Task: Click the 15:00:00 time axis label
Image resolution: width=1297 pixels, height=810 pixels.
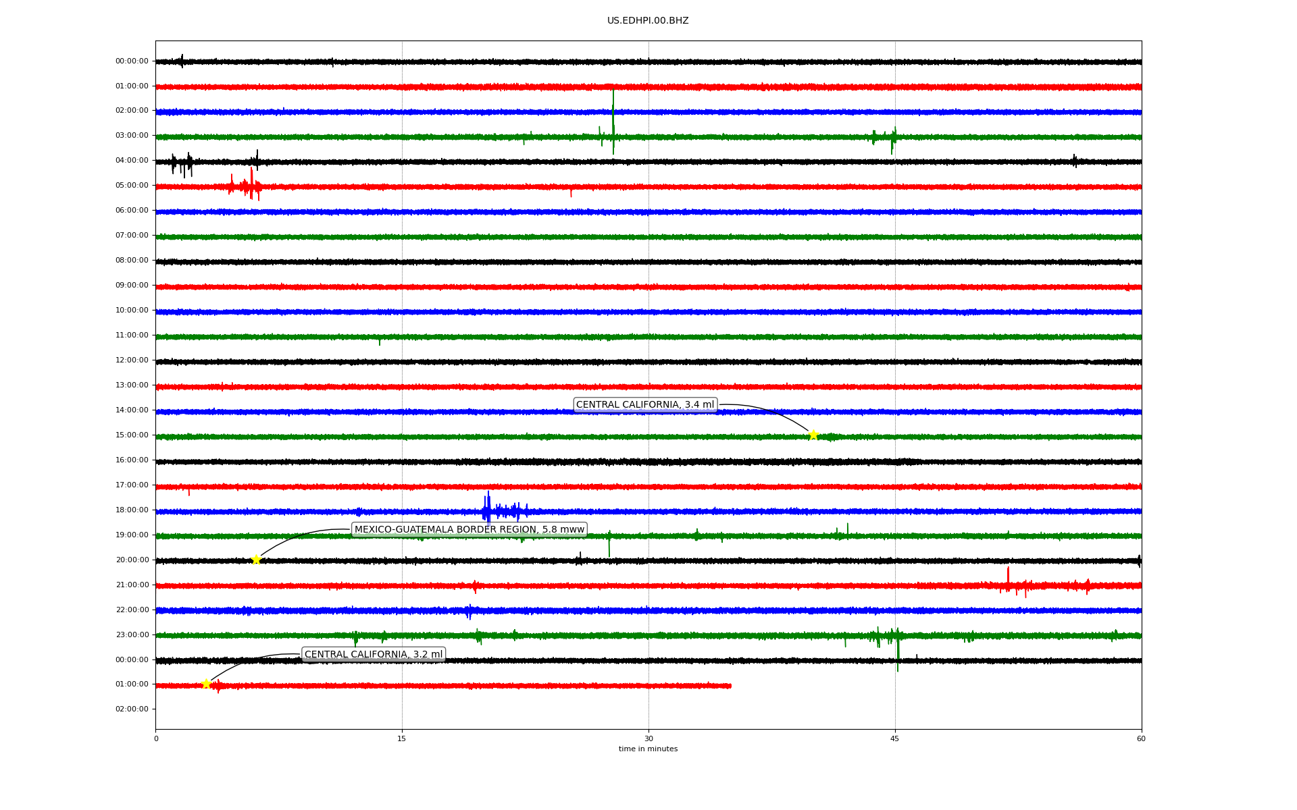Action: pos(132,435)
